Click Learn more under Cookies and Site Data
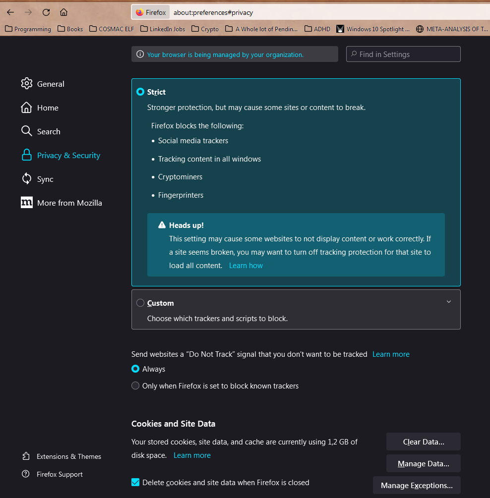This screenshot has width=490, height=498. (192, 455)
